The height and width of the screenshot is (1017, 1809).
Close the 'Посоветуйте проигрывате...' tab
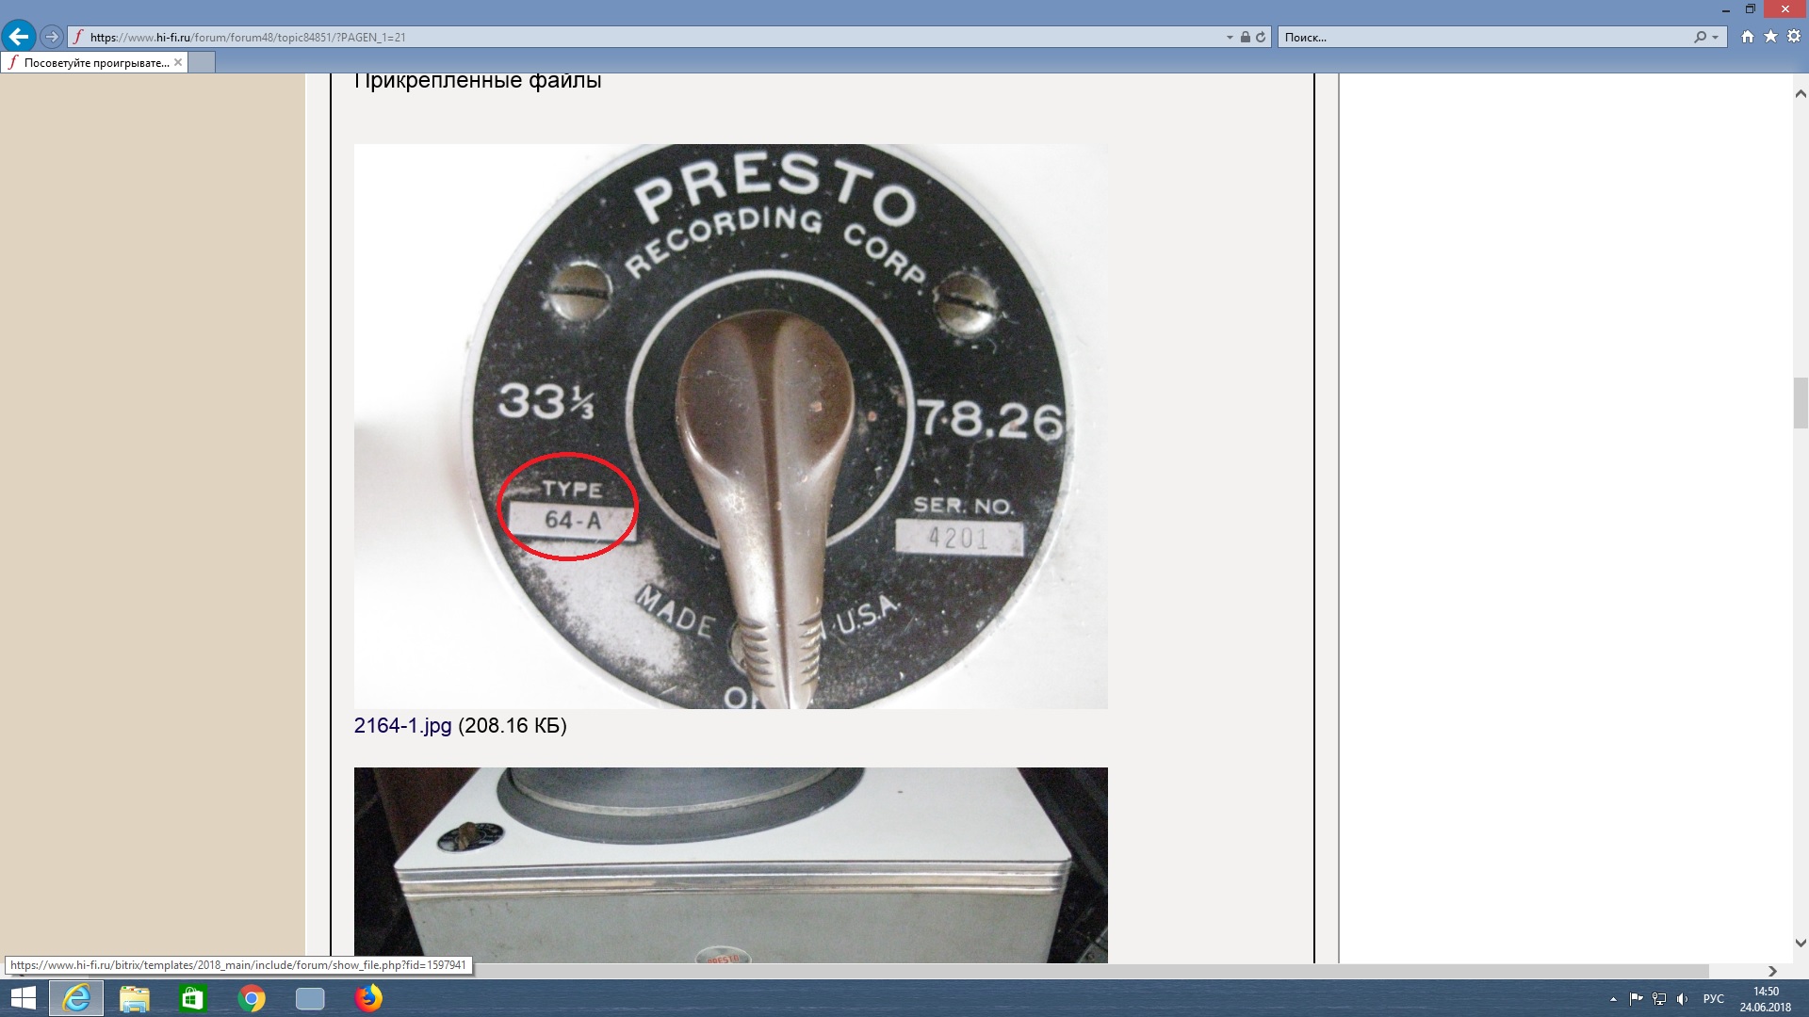click(x=178, y=63)
